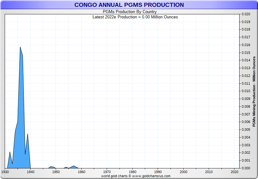The width and height of the screenshot is (258, 179).
Task: Click the 1960 year tick label
Action: 81,172
